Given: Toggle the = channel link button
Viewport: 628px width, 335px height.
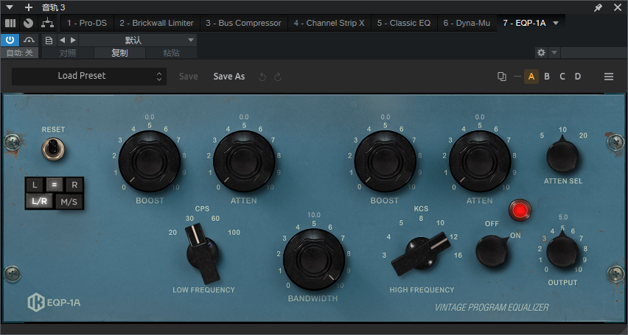Looking at the screenshot, I should point(54,185).
